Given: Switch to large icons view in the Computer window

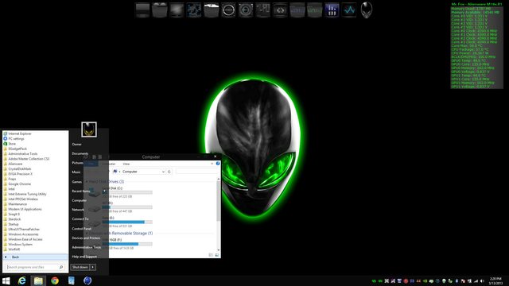Looking at the screenshot, I should [217, 255].
